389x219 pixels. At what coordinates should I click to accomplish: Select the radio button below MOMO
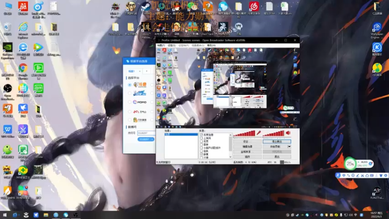pos(129,111)
